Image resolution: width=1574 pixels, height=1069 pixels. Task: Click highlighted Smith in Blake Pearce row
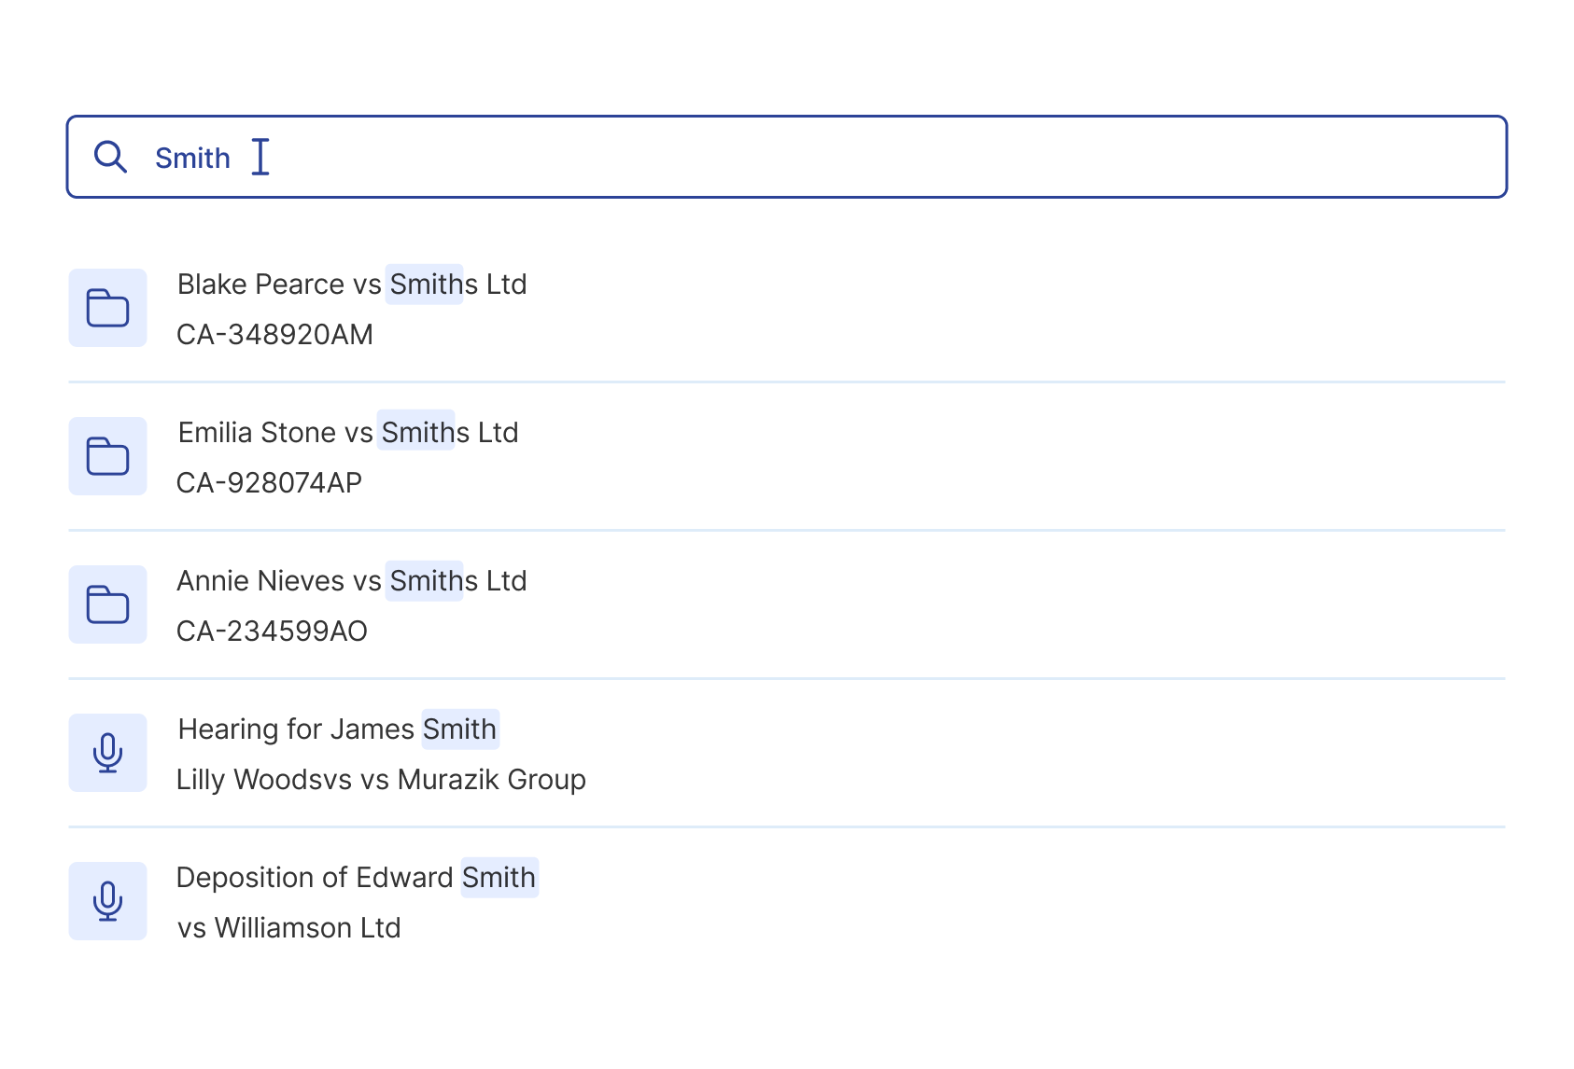[x=424, y=285]
